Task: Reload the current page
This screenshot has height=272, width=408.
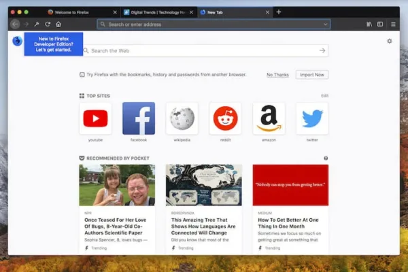Action: click(48, 24)
